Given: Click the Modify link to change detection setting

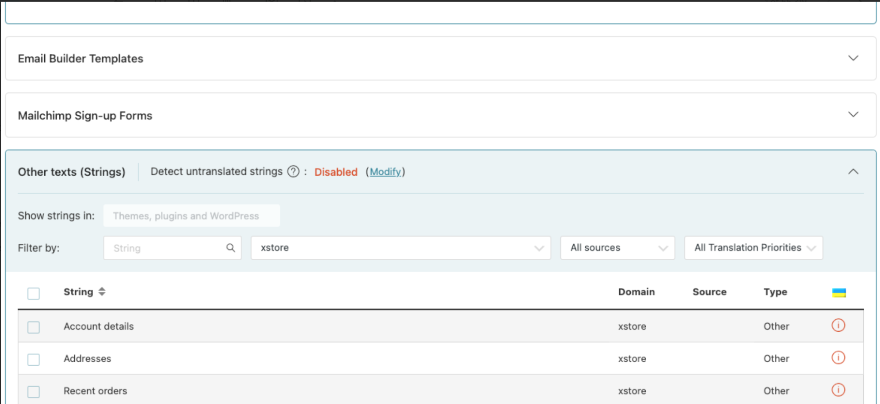Looking at the screenshot, I should [385, 172].
